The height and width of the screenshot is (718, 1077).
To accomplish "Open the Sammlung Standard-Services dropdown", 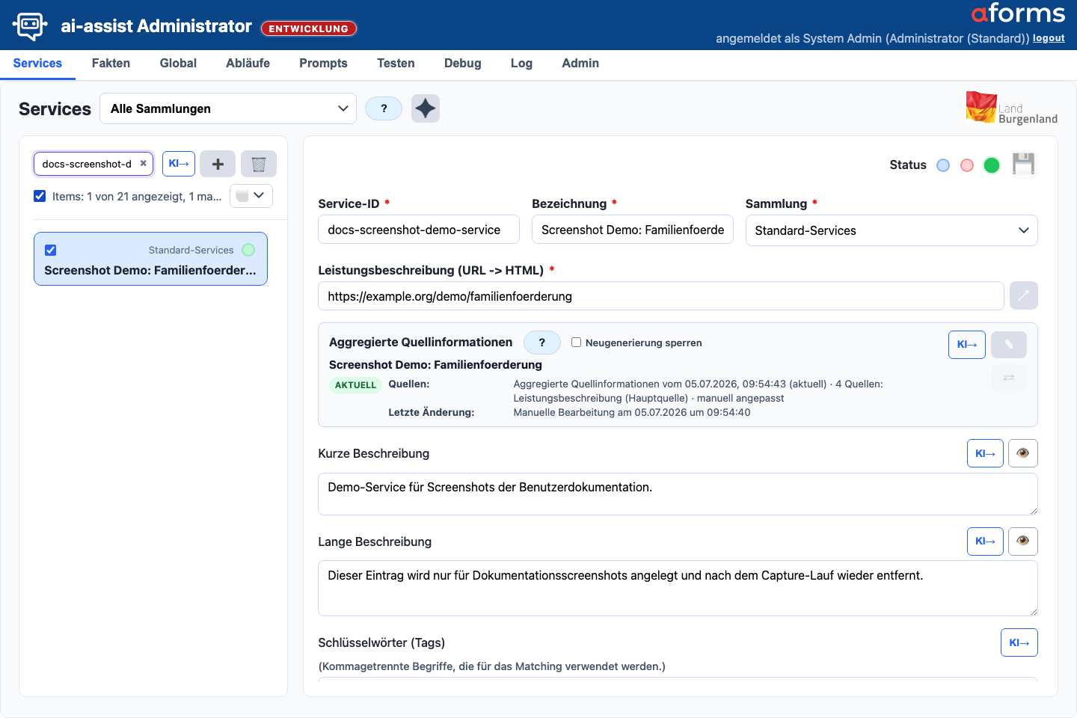I will pos(892,230).
